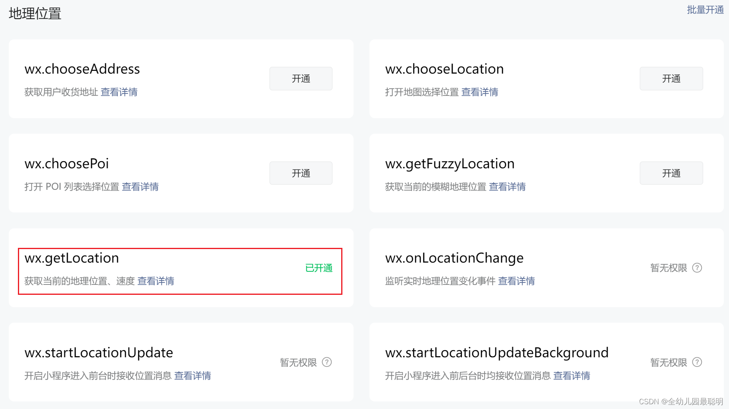Screen dimensions: 729x409
Task: Select the wx.choosePoi title text
Action: tap(66, 164)
